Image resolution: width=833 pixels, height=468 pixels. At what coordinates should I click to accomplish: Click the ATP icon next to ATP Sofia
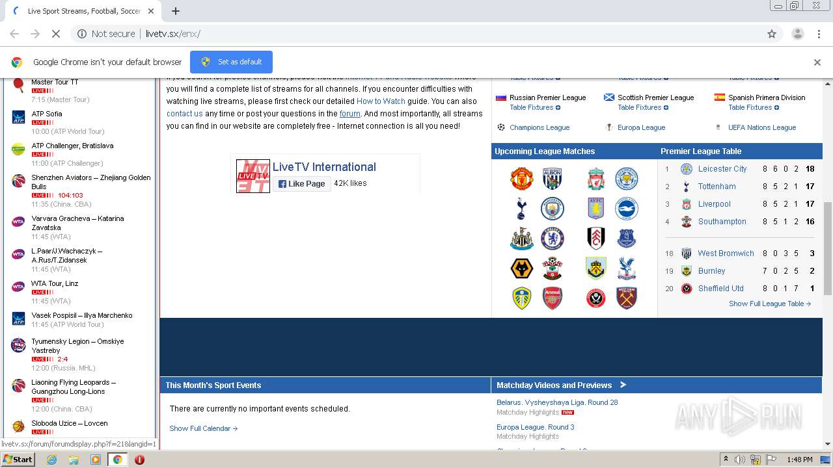pos(18,117)
